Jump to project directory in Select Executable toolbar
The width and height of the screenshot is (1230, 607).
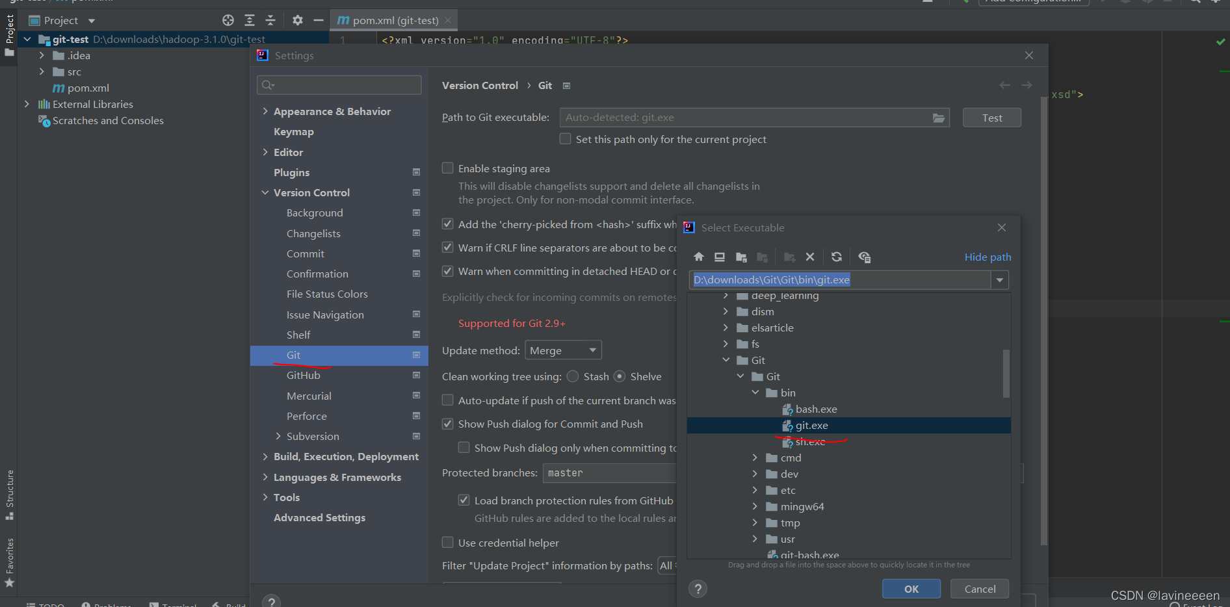[x=741, y=257]
